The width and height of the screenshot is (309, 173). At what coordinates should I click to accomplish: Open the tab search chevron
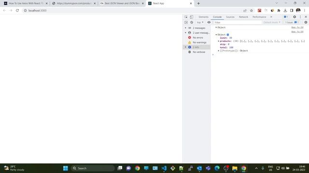(x=277, y=3)
